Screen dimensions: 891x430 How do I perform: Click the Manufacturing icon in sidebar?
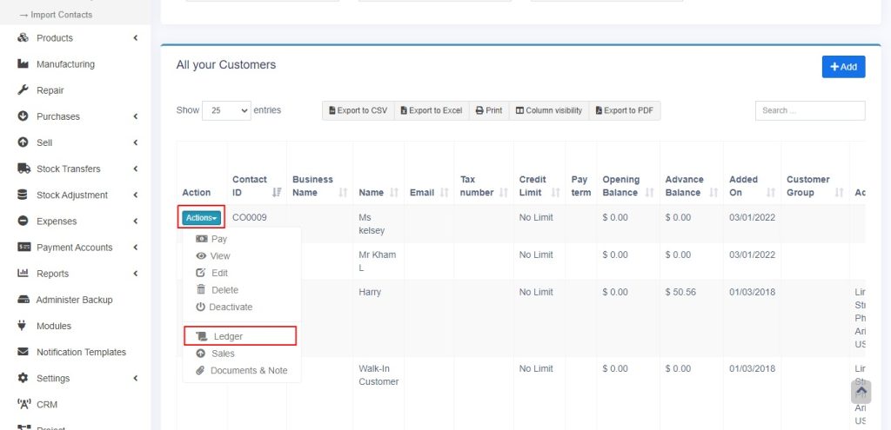(x=23, y=64)
